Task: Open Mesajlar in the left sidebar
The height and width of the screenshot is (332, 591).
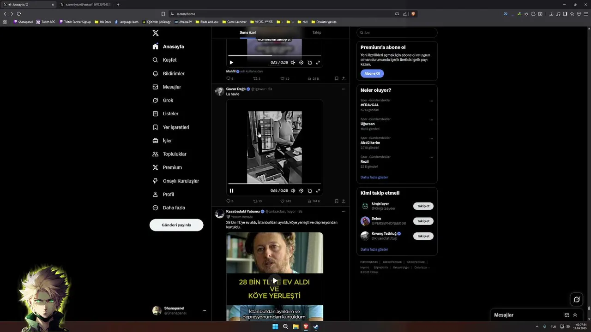Action: tap(167, 87)
